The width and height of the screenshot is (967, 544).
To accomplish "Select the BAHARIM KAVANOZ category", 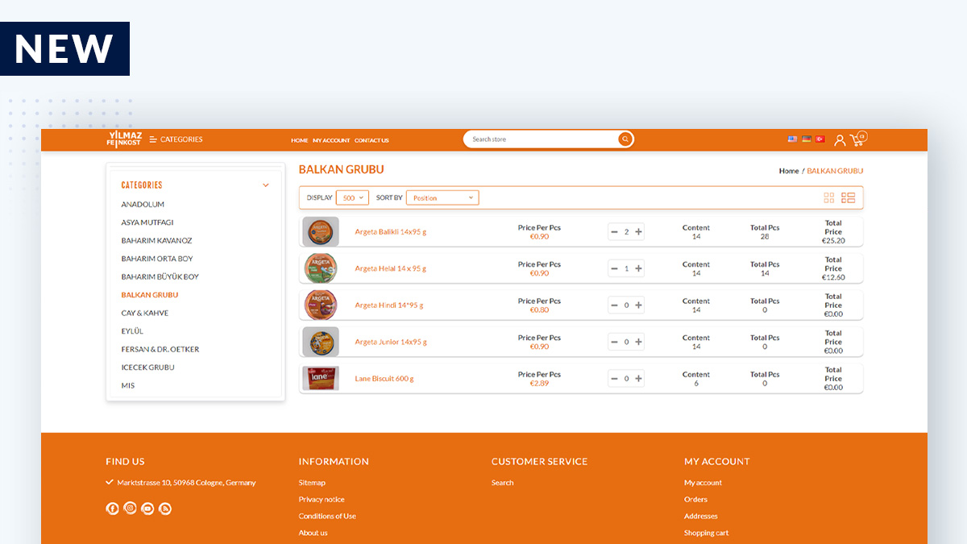I will click(x=156, y=240).
